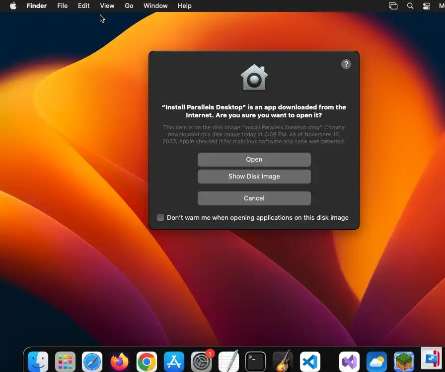This screenshot has height=372, width=445.
Task: Launch Visual Studio from the Dock
Action: point(349,362)
